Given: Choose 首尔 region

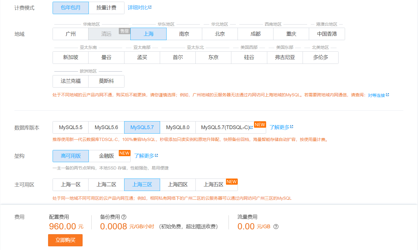Looking at the screenshot, I should (x=178, y=58).
